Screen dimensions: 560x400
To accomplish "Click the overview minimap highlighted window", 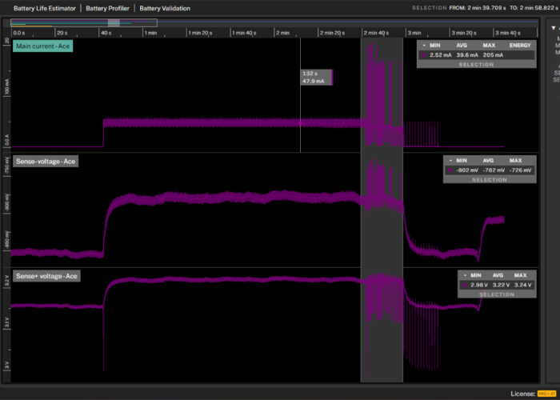I will (114, 22).
